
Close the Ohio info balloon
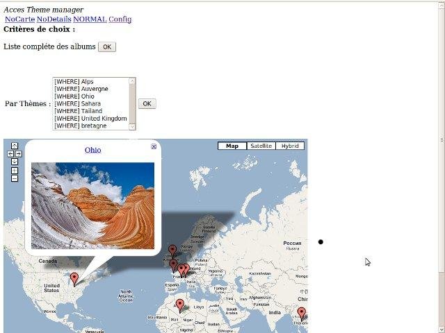pyautogui.click(x=154, y=146)
